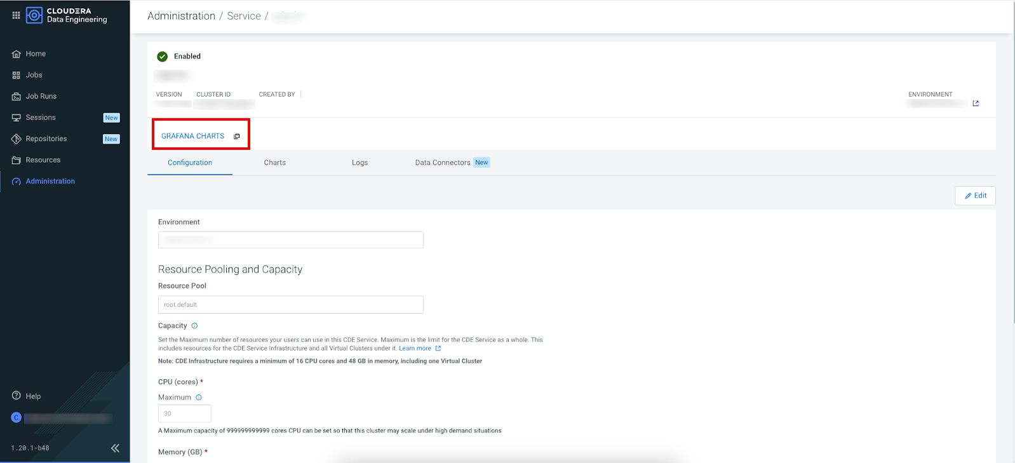This screenshot has height=463, width=1015.
Task: Click the CPU Maximum input field
Action: tap(184, 413)
